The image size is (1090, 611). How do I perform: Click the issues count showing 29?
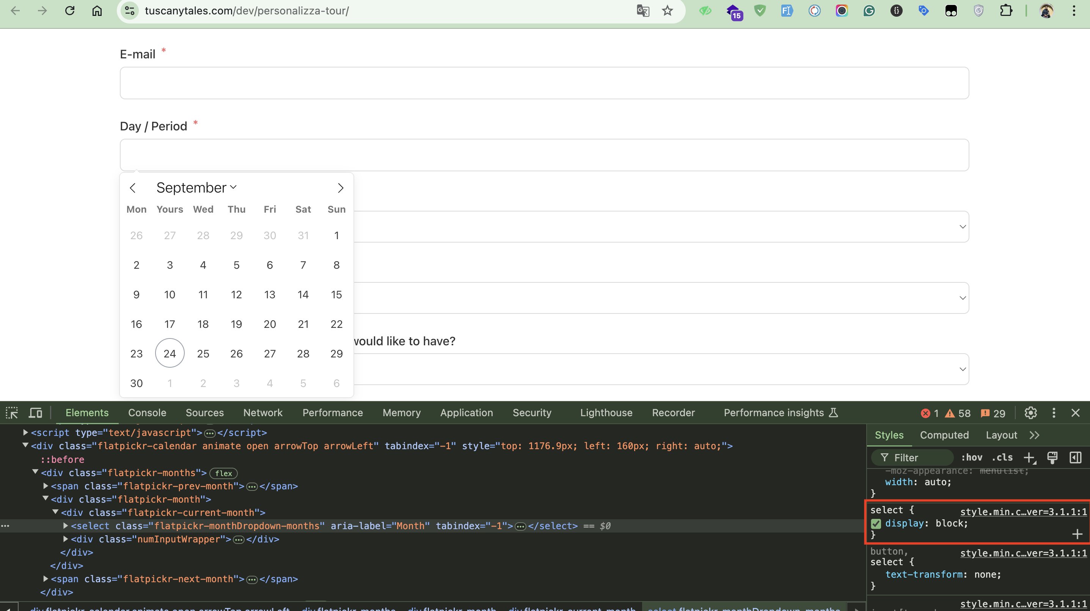tap(993, 413)
